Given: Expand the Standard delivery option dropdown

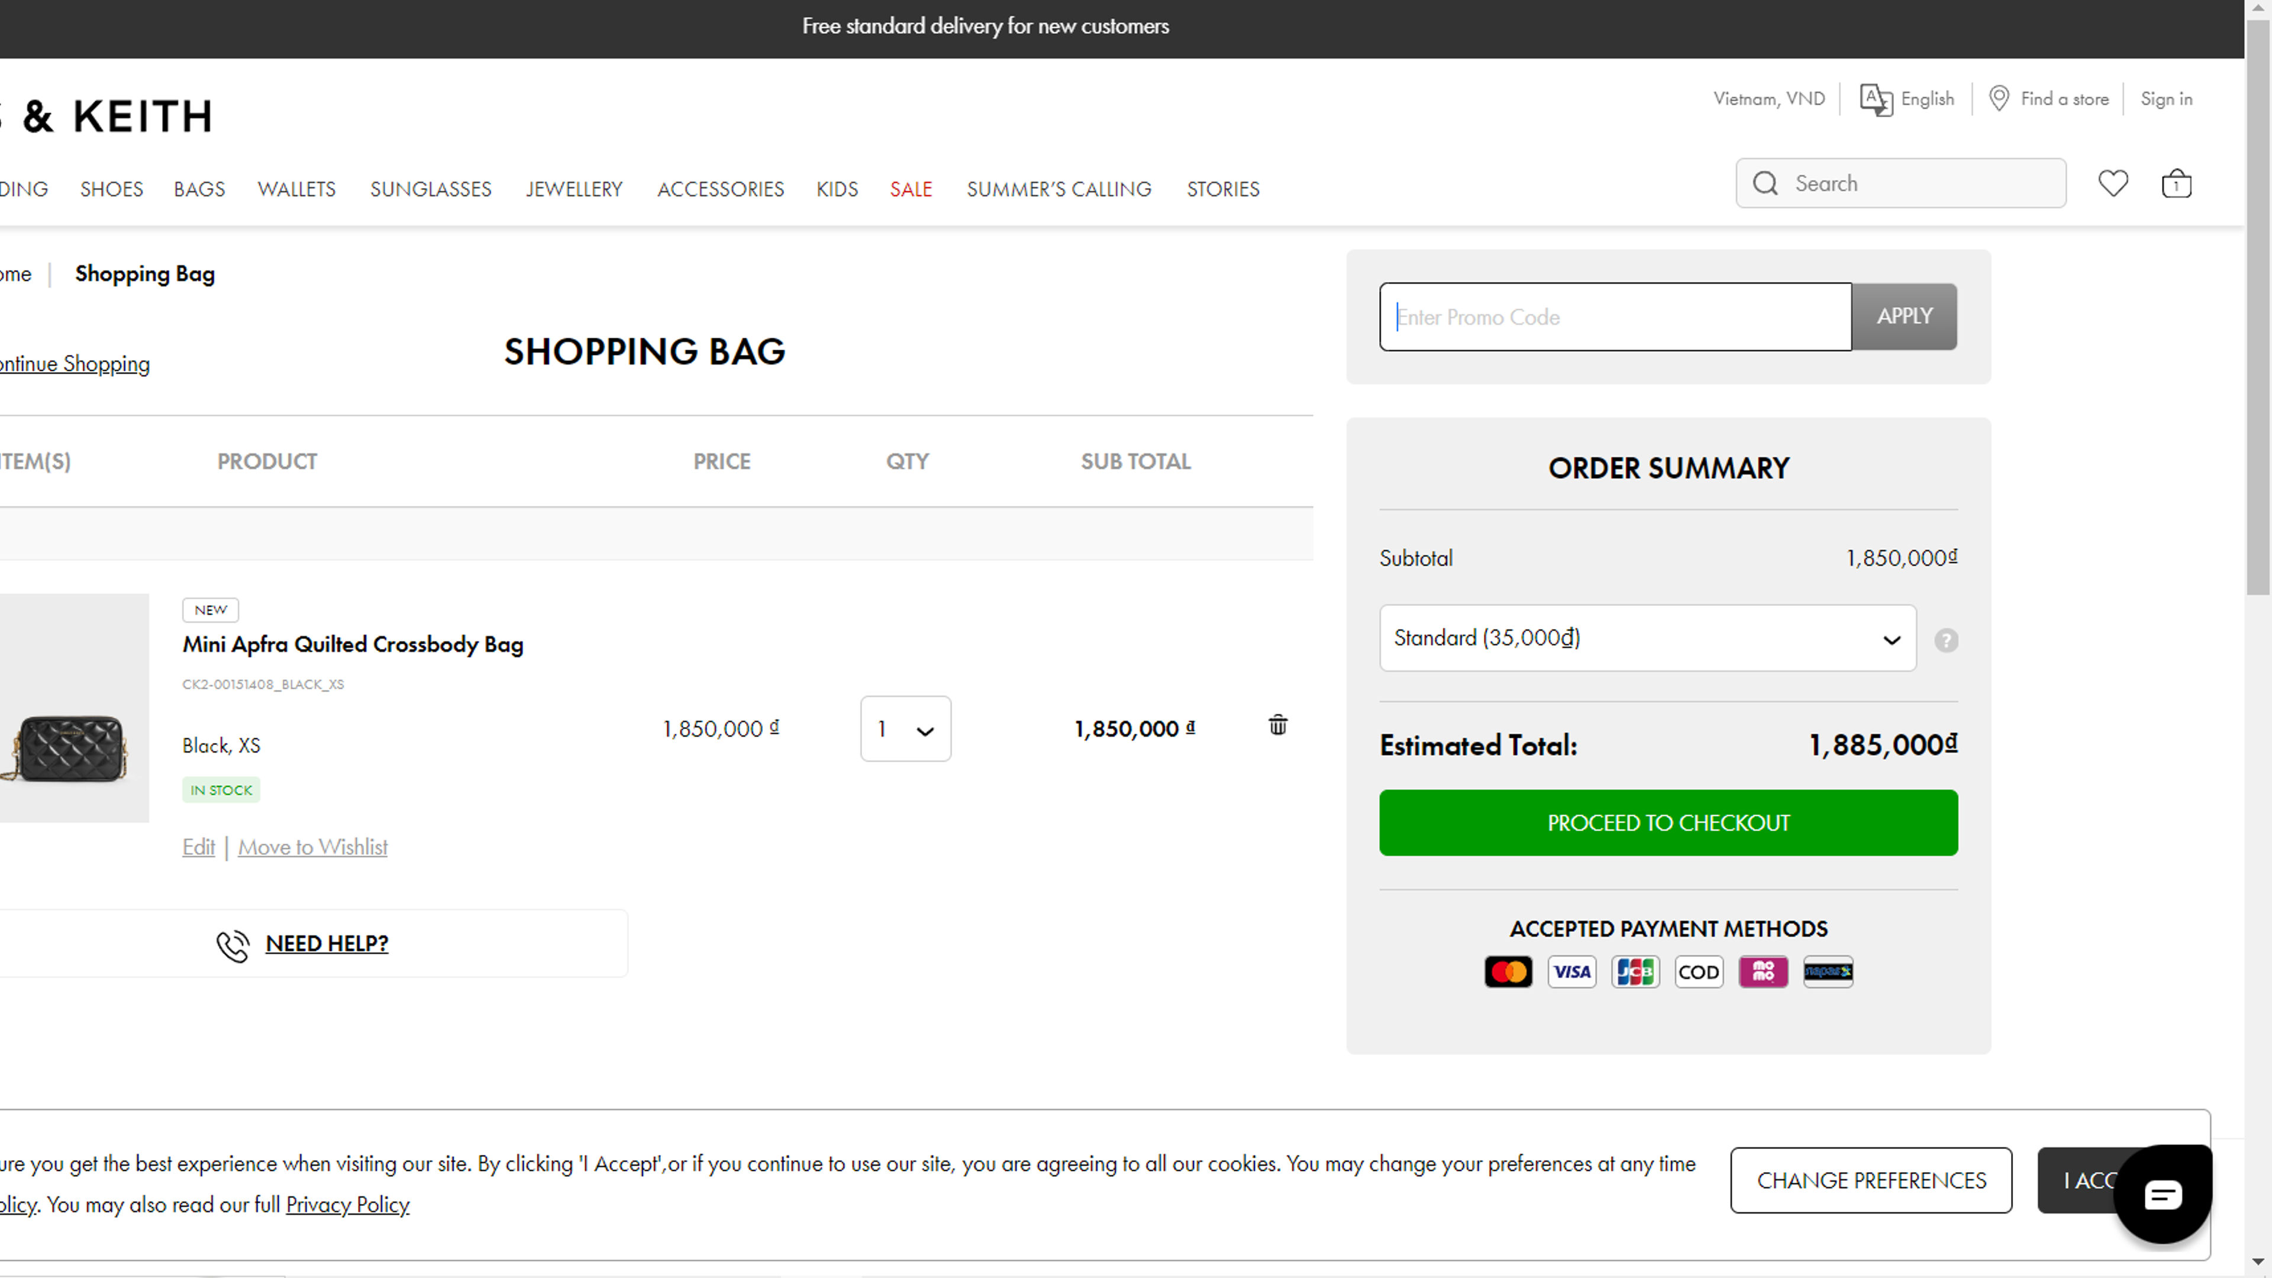Looking at the screenshot, I should coord(1647,638).
